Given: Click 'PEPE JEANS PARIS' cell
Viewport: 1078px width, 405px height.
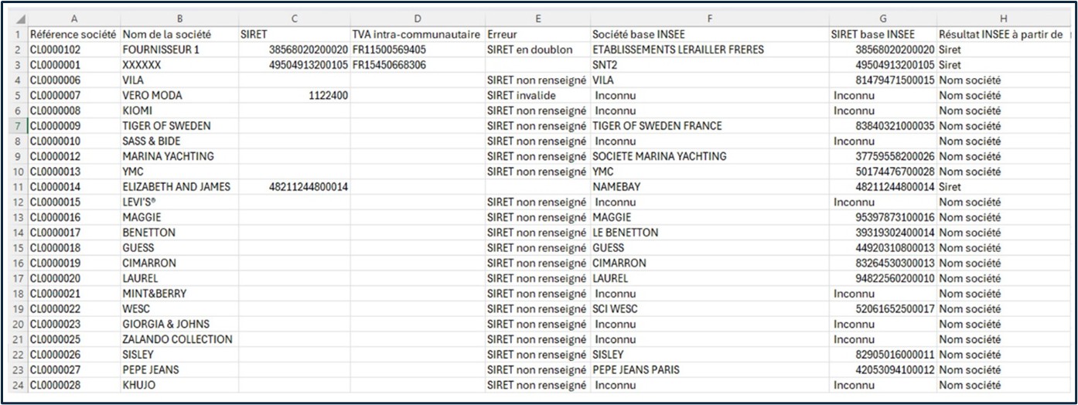Looking at the screenshot, I should pyautogui.click(x=709, y=370).
